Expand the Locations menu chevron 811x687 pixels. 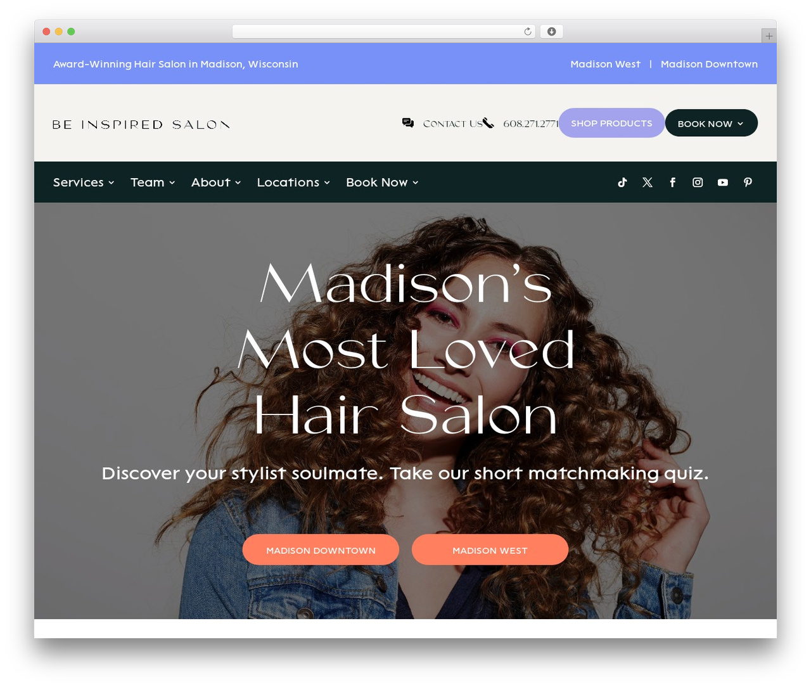327,183
